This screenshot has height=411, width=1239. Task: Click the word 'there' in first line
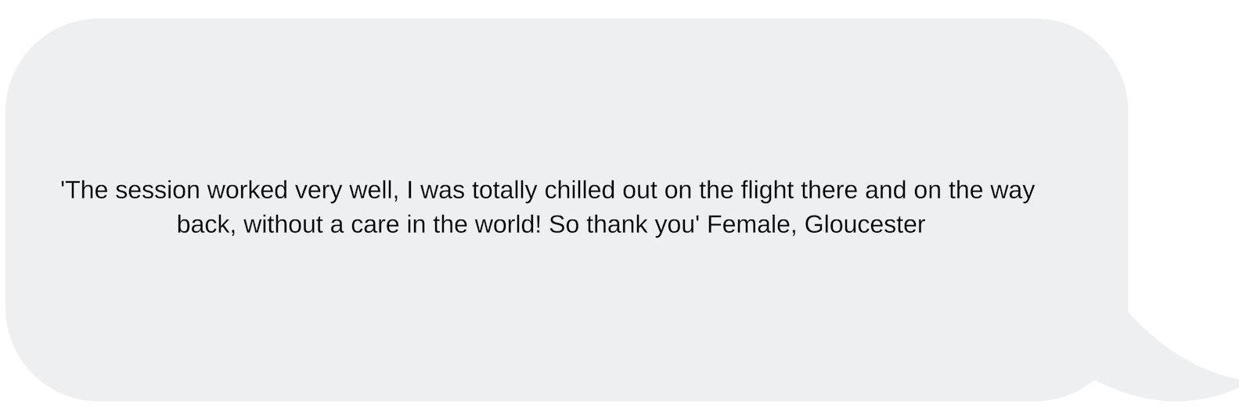(x=829, y=190)
